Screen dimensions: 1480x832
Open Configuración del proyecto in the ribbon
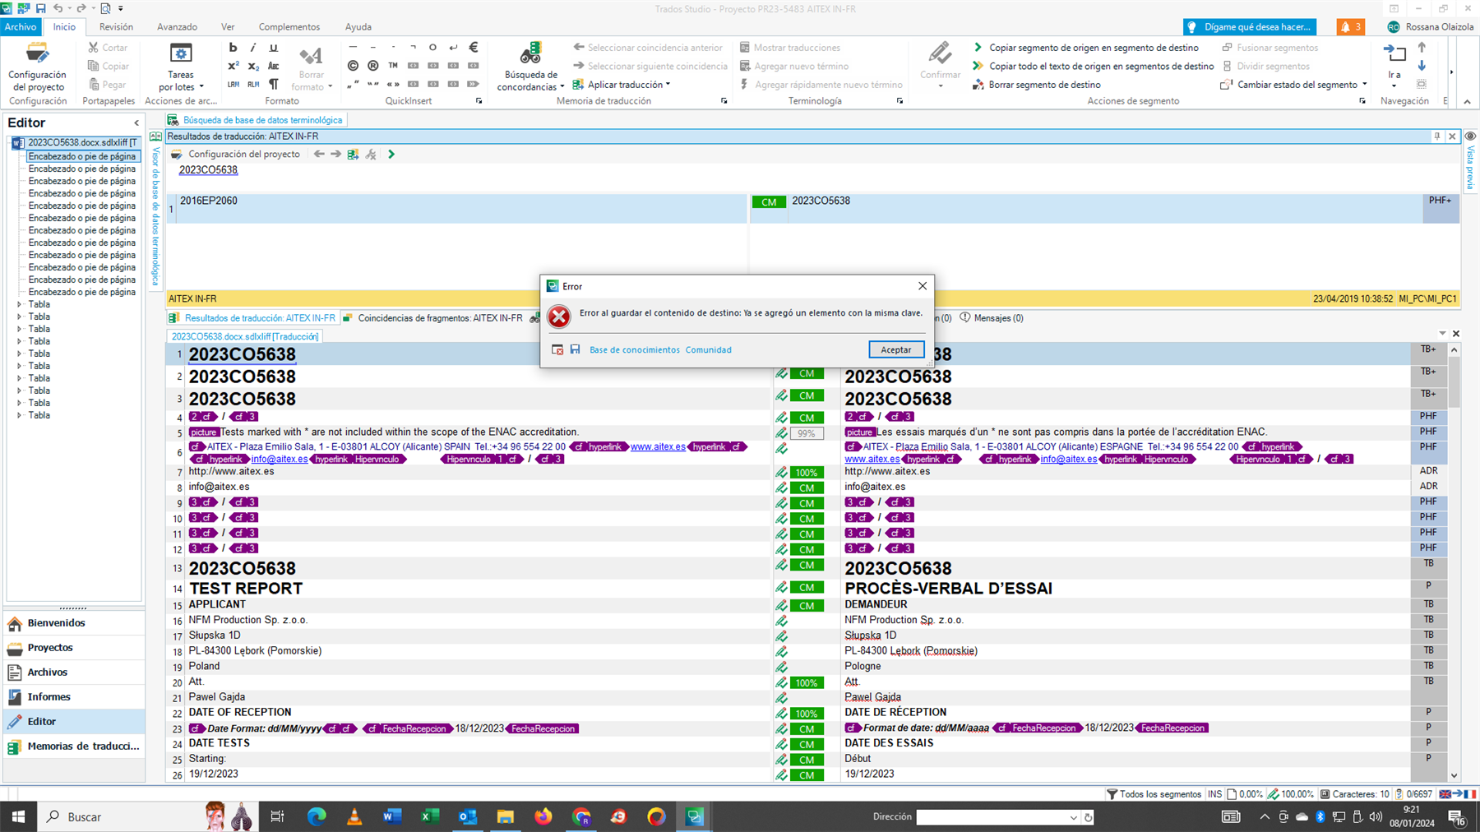pos(37,67)
